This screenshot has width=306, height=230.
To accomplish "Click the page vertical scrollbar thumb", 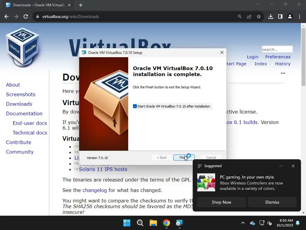I will click(303, 57).
